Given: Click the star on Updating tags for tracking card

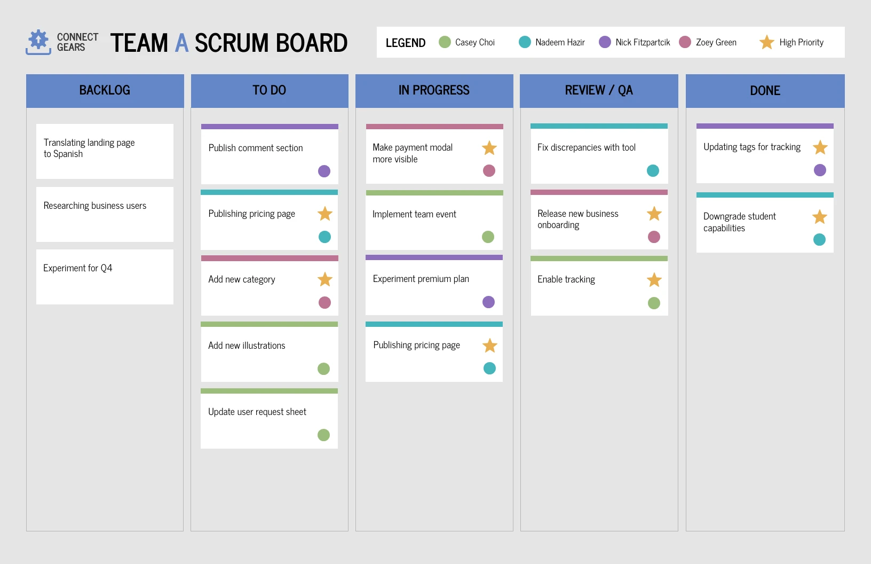Looking at the screenshot, I should click(x=820, y=147).
